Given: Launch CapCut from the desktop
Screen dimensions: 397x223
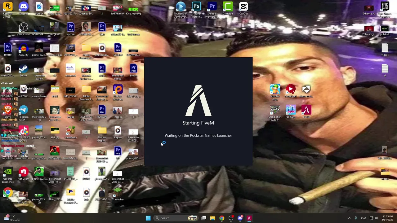Looking at the screenshot, I should coord(243,9).
